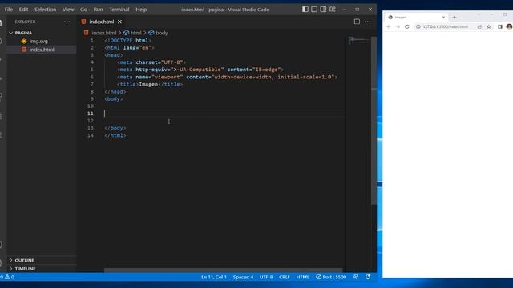
Task: Change encoding via UTF-8 status item
Action: click(x=266, y=277)
